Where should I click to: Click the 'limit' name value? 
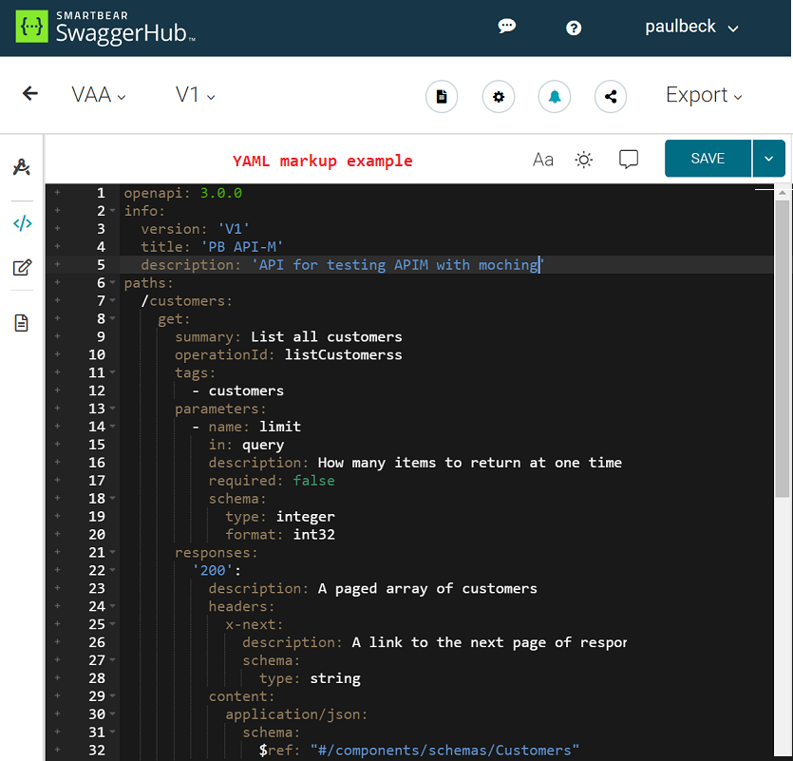pos(279,427)
